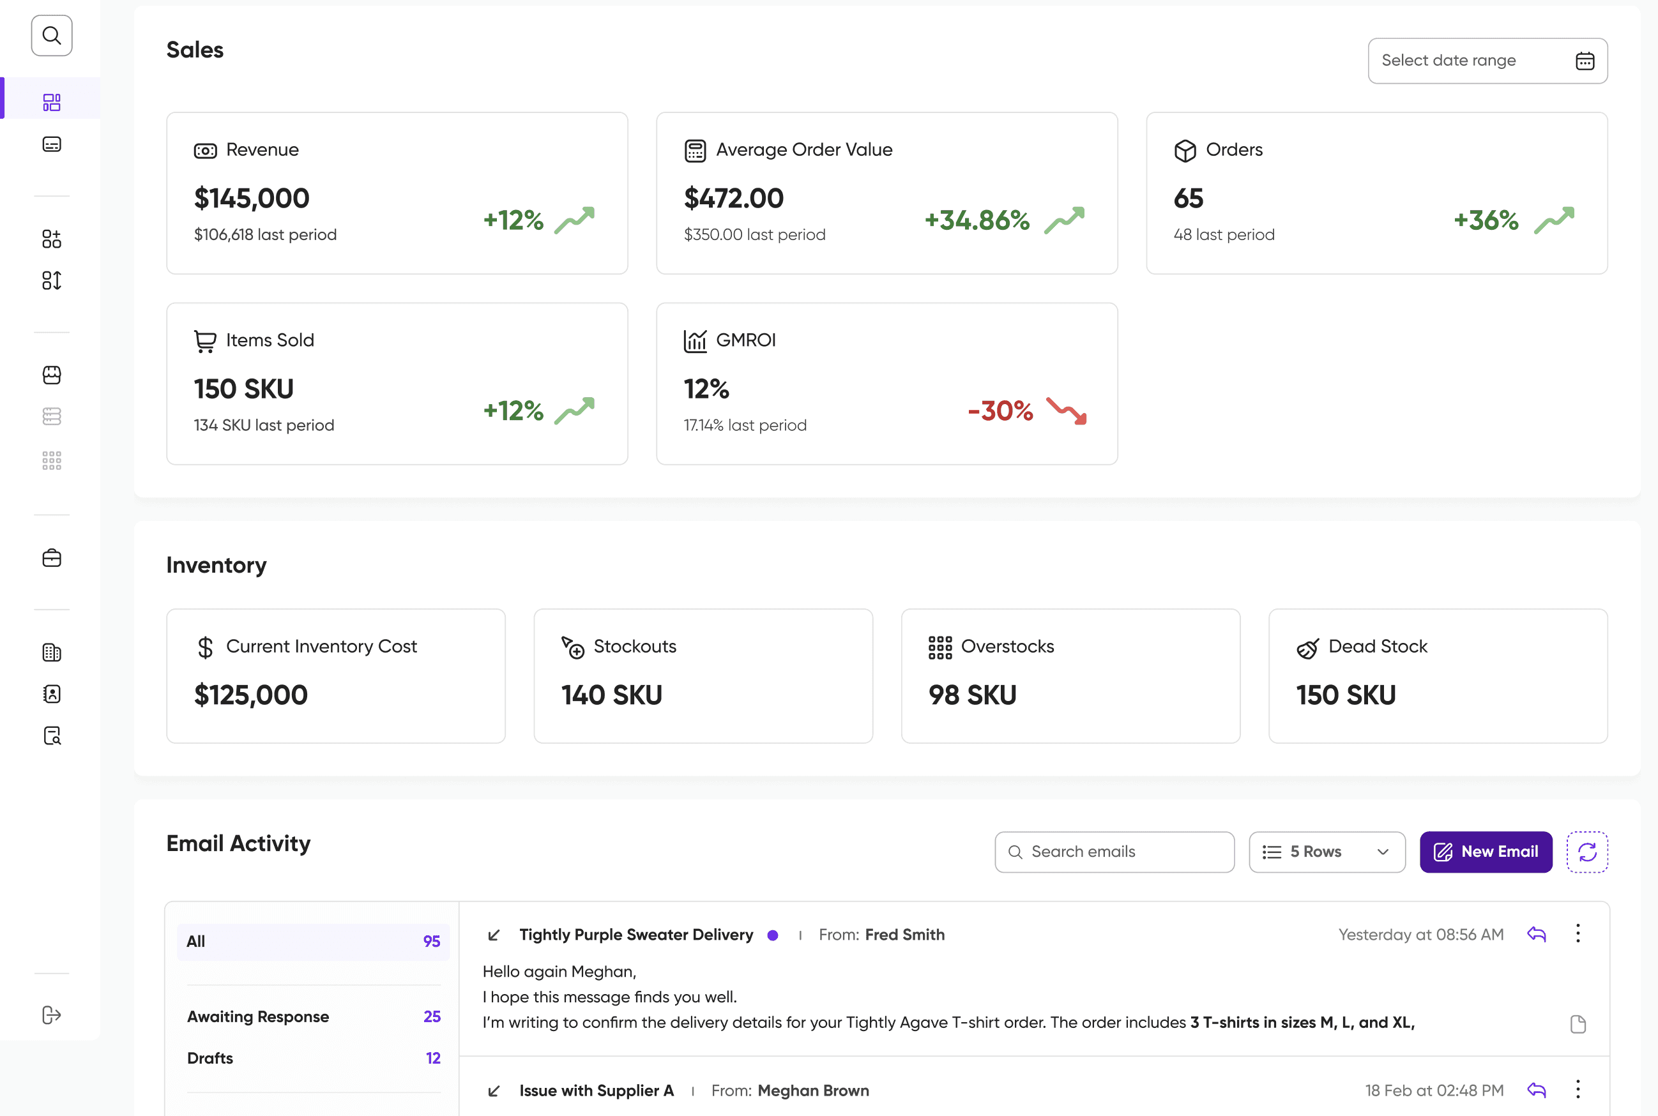Screen dimensions: 1658x1116
Task: Expand the 5 Rows dropdown
Action: click(1327, 852)
